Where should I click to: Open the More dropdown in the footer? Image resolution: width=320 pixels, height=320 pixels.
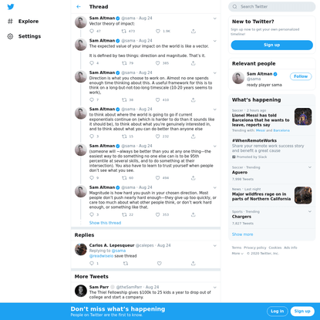237,253
